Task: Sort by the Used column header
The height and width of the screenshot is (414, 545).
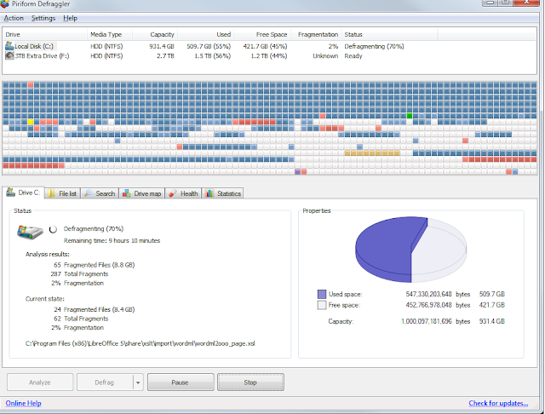Action: click(206, 34)
